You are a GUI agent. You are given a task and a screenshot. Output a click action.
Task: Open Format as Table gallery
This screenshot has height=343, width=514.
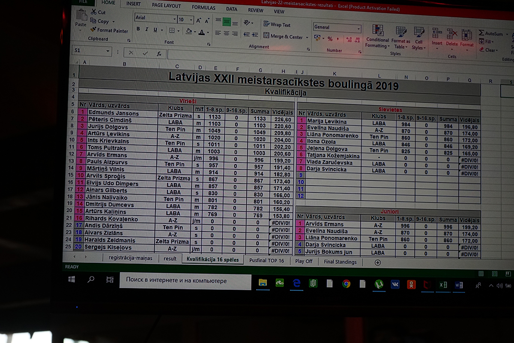coord(401,38)
